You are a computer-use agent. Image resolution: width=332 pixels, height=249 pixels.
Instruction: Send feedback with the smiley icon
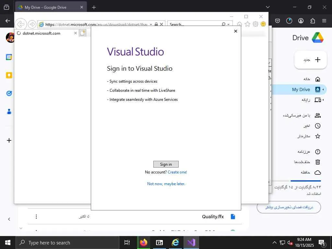pos(263,24)
